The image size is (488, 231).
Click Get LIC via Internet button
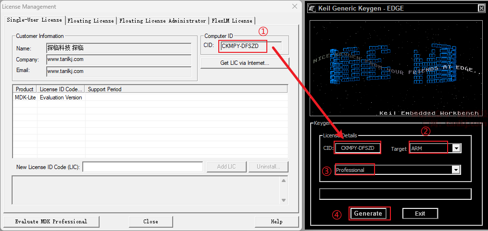pyautogui.click(x=245, y=63)
